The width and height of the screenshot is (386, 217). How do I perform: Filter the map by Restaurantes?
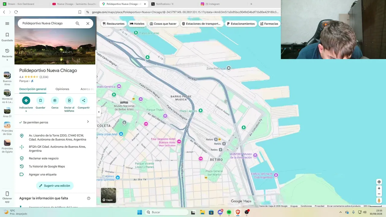click(x=113, y=24)
